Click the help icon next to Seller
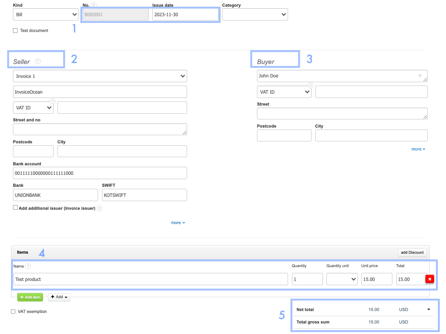Screen dimensions: 446x334 point(38,61)
